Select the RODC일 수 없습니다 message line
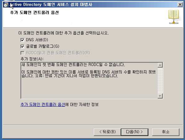Viewport: 185px width, 140px height. click(x=73, y=64)
